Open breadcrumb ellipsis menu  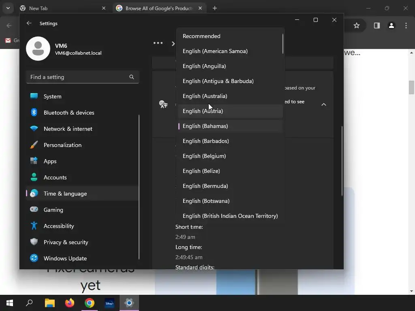tap(158, 43)
